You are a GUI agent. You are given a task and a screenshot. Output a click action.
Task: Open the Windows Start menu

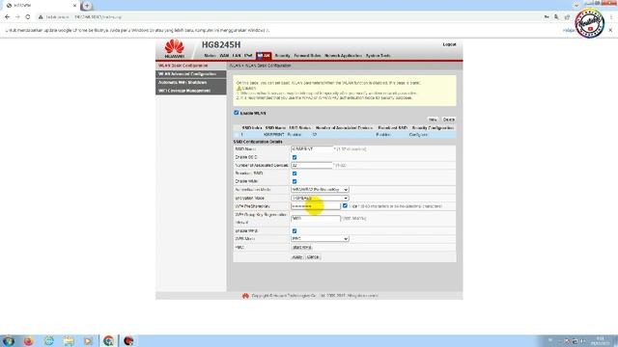[9, 340]
